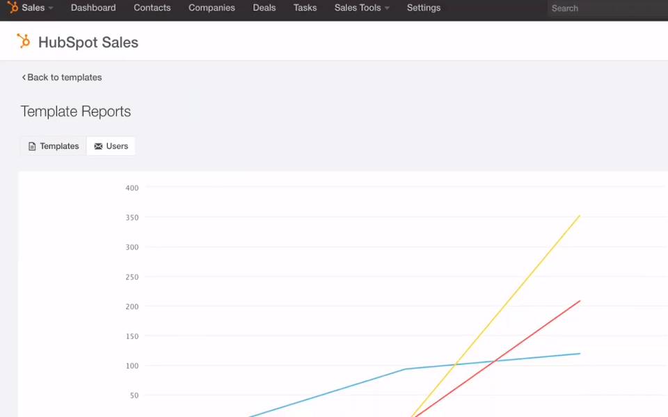Click the document icon on Templates tab
Image resolution: width=668 pixels, height=417 pixels.
tap(32, 147)
